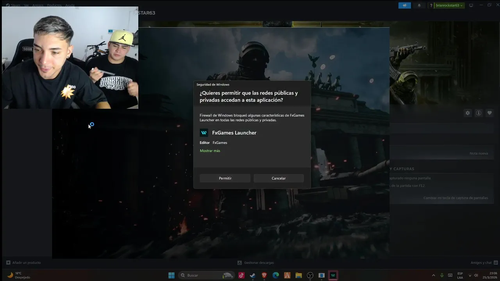Open Steam from the taskbar
Screen dimensions: 500x281
pyautogui.click(x=253, y=275)
